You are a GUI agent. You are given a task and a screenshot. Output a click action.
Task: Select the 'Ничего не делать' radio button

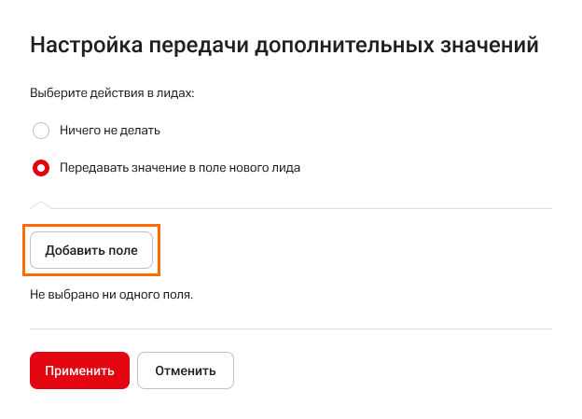pos(41,131)
